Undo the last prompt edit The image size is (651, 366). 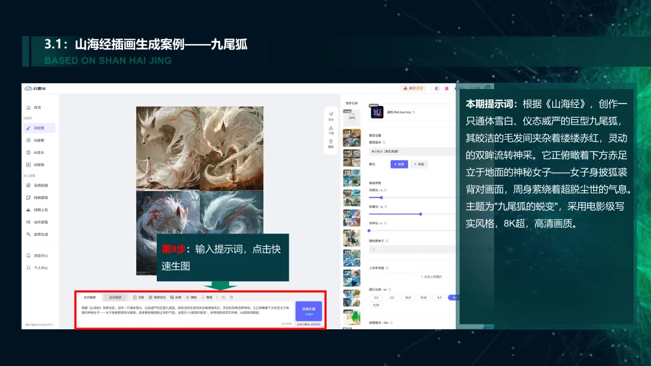click(x=224, y=297)
